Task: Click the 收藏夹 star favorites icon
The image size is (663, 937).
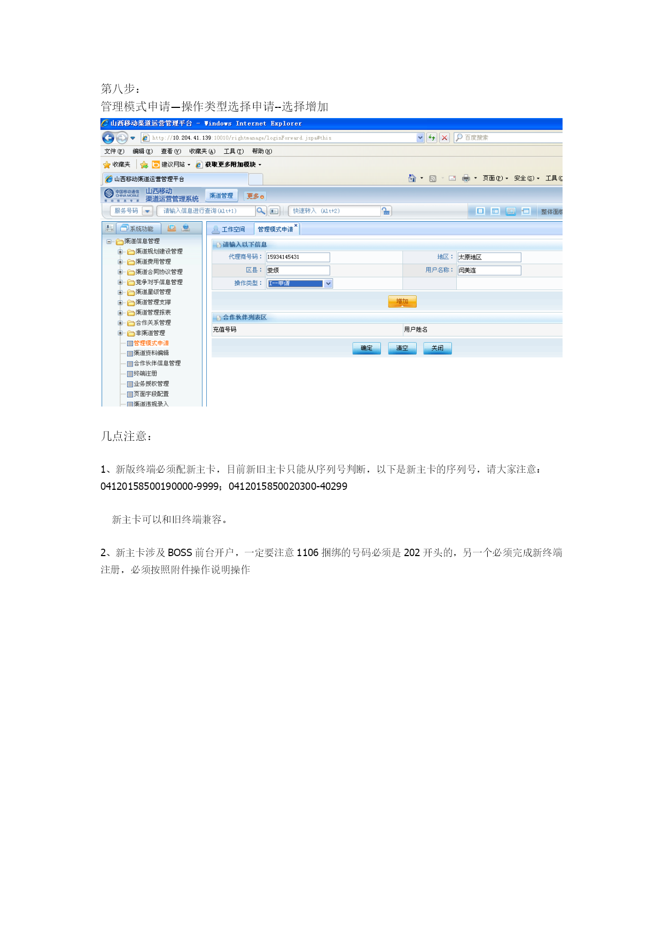Action: click(x=107, y=165)
